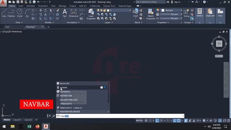Viewport: 231px width, 130px height.
Task: Click Sign In button
Action: pyautogui.click(x=176, y=2)
